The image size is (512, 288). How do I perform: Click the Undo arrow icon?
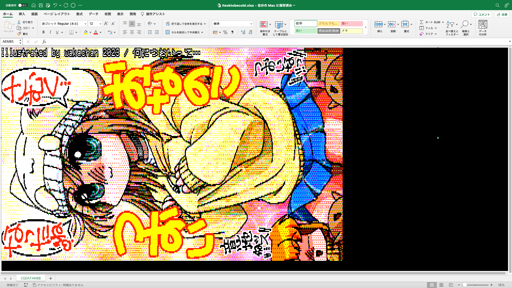click(55, 5)
